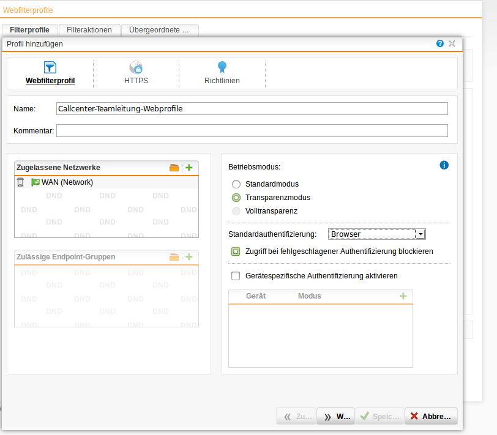Screen dimensions: 497x435
Task: Select the Standardmodus radio button
Action: pos(236,184)
